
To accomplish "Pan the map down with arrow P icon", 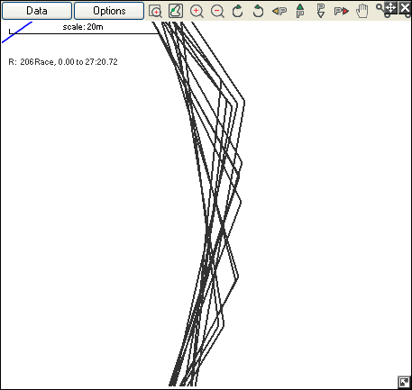I will (x=321, y=11).
